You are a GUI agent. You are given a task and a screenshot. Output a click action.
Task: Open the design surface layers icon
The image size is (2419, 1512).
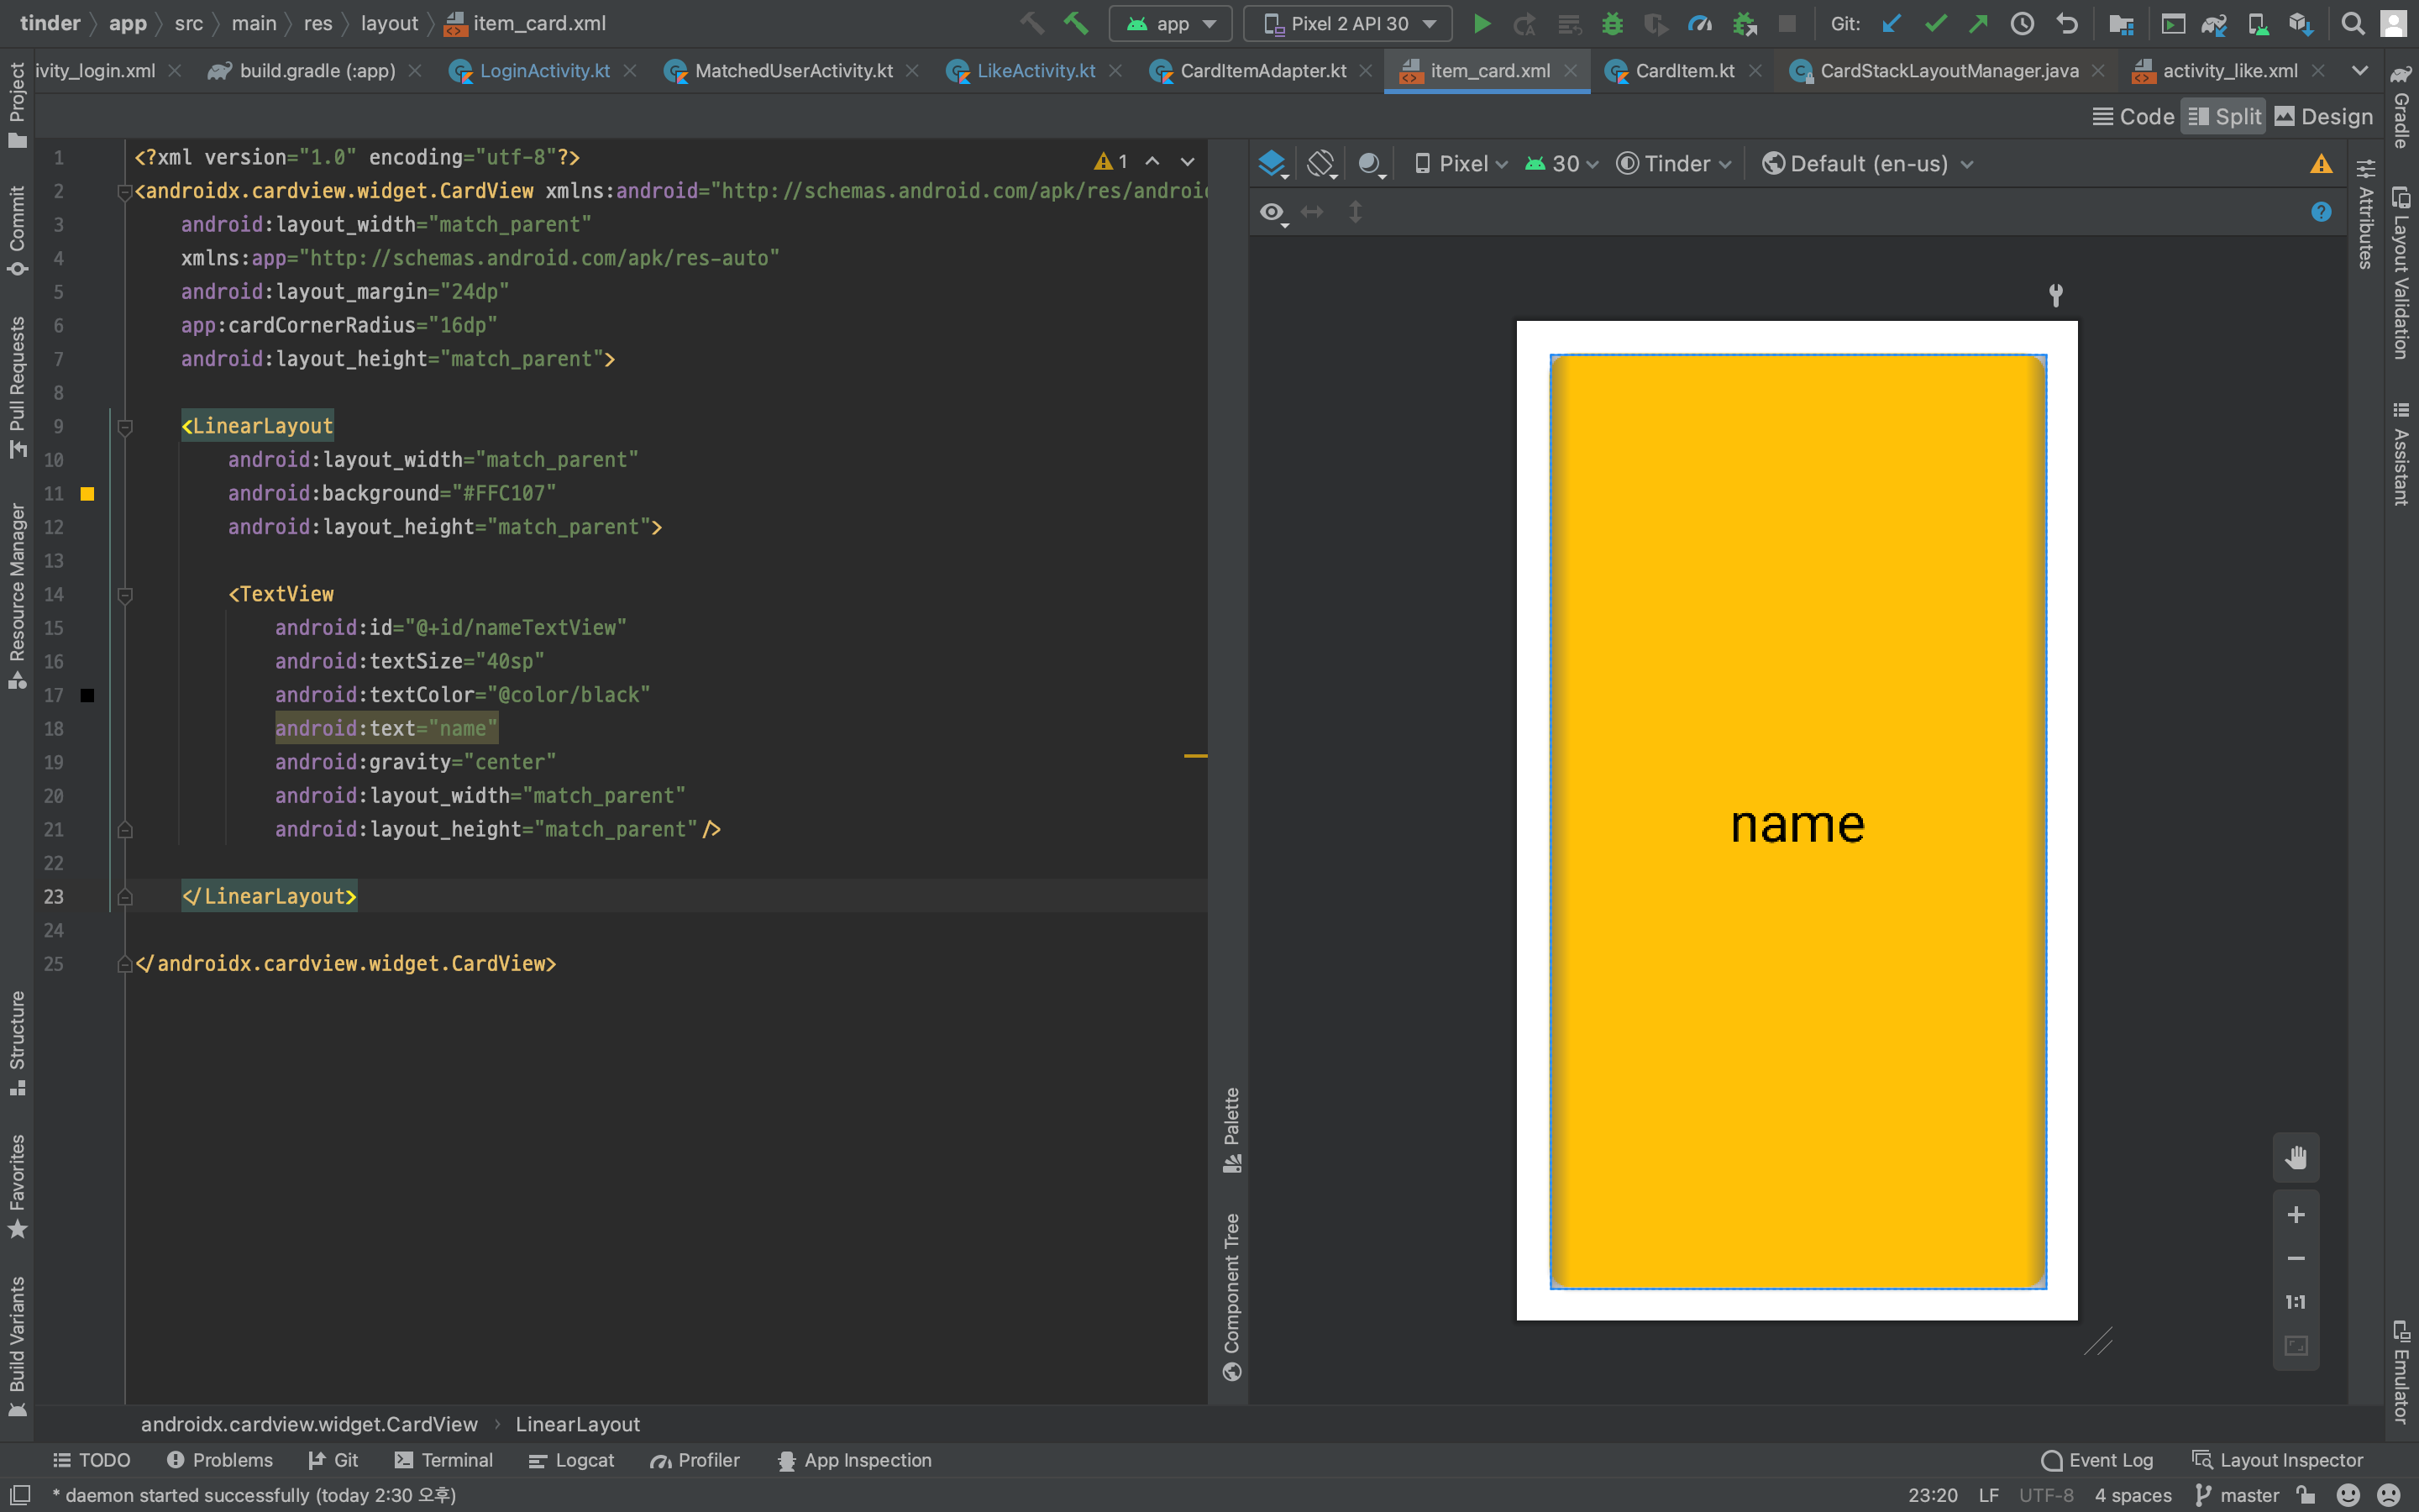coord(1272,163)
